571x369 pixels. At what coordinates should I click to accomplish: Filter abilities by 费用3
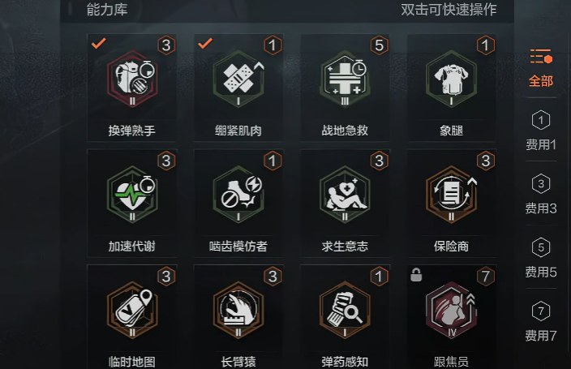click(x=541, y=194)
